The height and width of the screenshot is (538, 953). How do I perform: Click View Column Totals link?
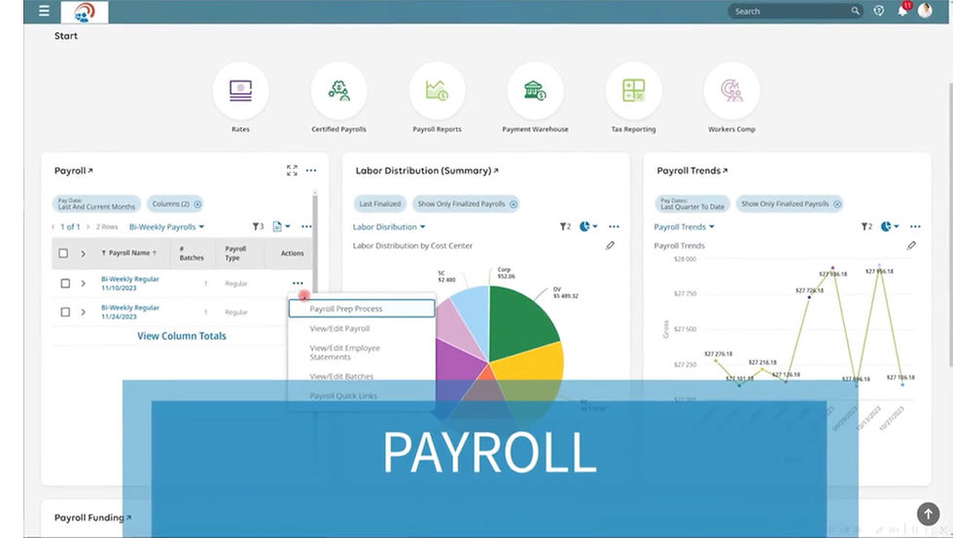182,336
